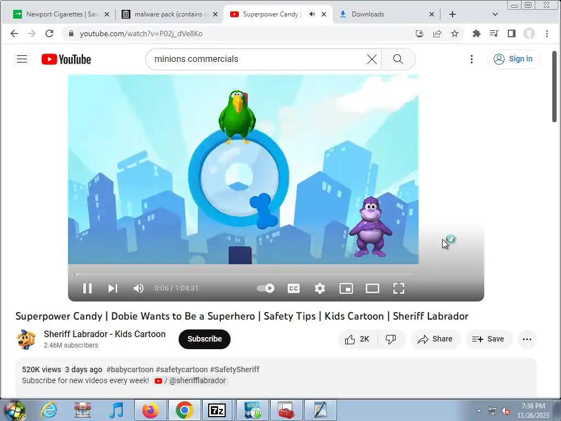The width and height of the screenshot is (561, 421).
Task: Clear the search query with X
Action: pyautogui.click(x=372, y=59)
